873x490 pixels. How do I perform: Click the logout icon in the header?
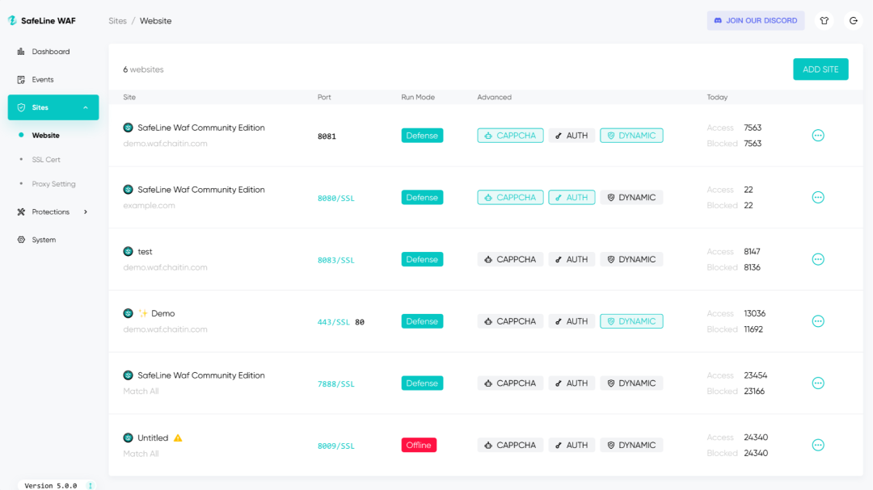(854, 20)
